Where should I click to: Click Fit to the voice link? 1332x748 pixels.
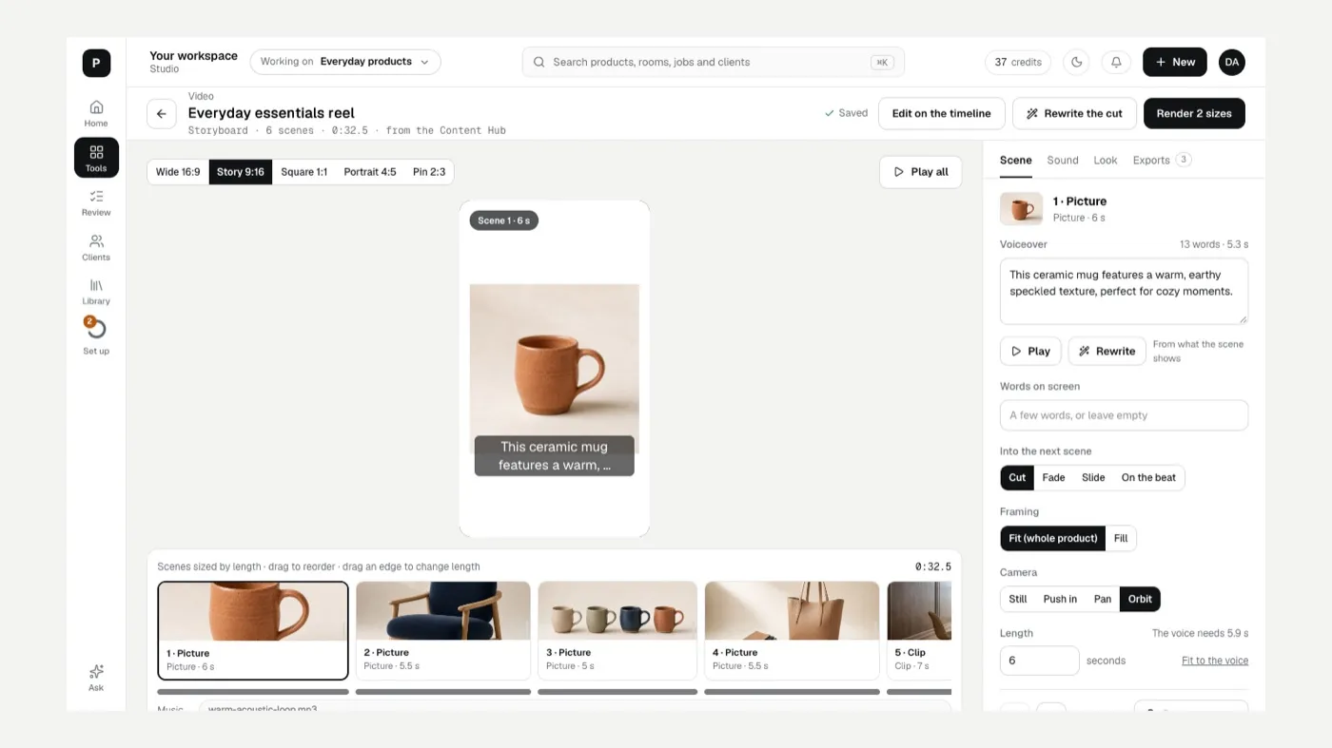pyautogui.click(x=1215, y=661)
